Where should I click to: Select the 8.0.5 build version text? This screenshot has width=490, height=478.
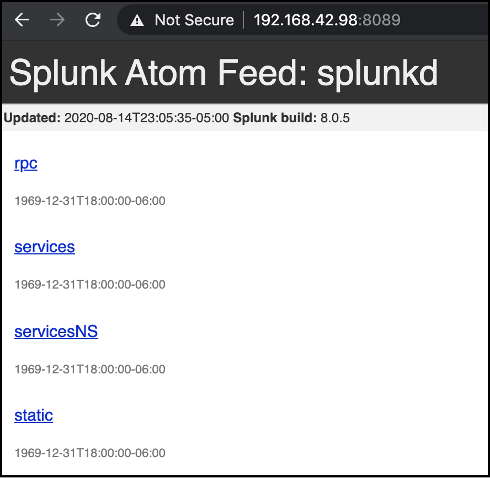[335, 118]
